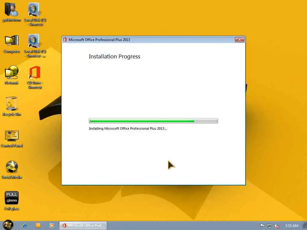Screen dimensions: 307x230
Task: Click the installer window title text
Action: [99, 40]
